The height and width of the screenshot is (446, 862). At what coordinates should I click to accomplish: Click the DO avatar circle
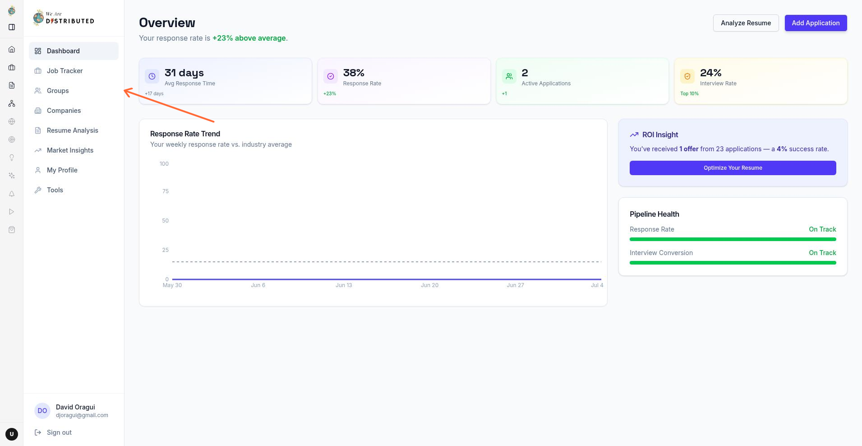(42, 411)
